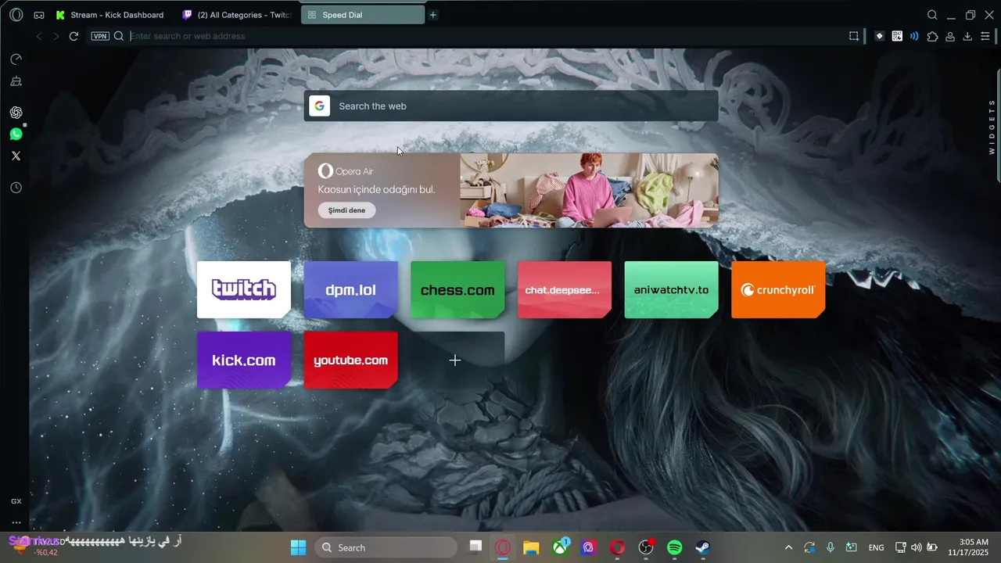The height and width of the screenshot is (563, 1001).
Task: Open Spotify from the taskbar
Action: coord(675,547)
